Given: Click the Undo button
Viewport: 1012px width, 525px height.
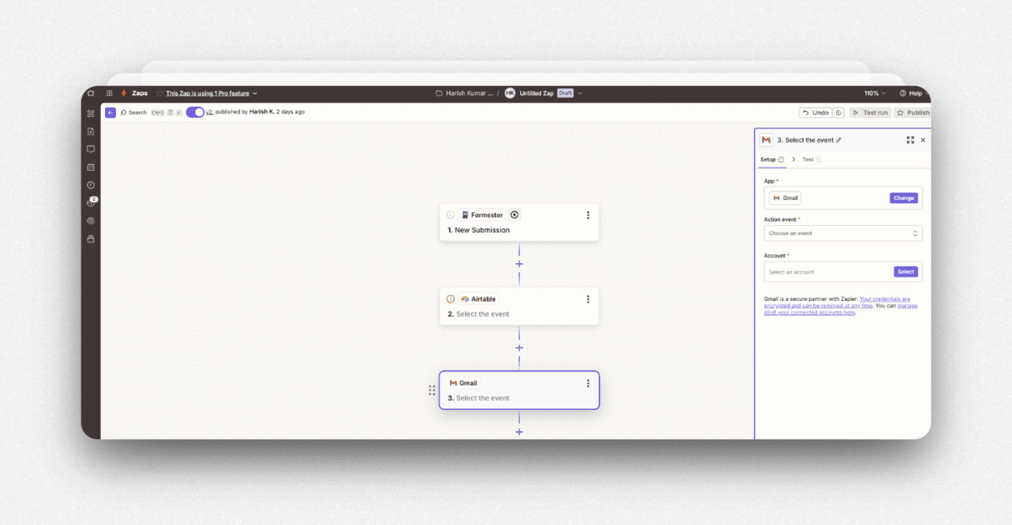Looking at the screenshot, I should 815,112.
